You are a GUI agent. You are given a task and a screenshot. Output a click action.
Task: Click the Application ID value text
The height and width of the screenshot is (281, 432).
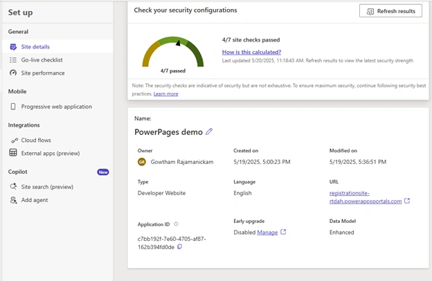click(172, 243)
